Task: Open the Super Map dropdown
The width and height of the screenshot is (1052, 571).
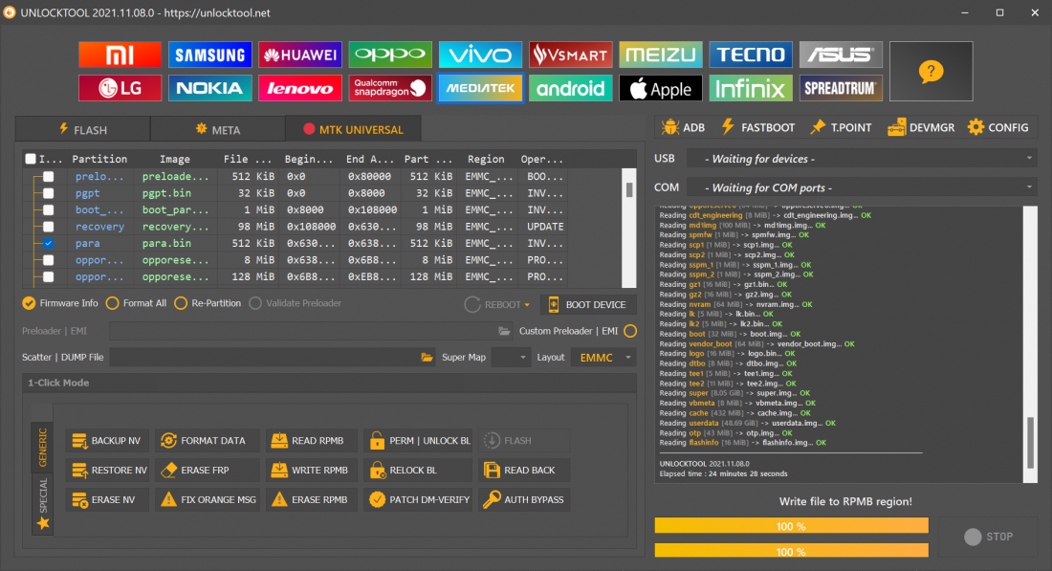Action: click(x=512, y=357)
